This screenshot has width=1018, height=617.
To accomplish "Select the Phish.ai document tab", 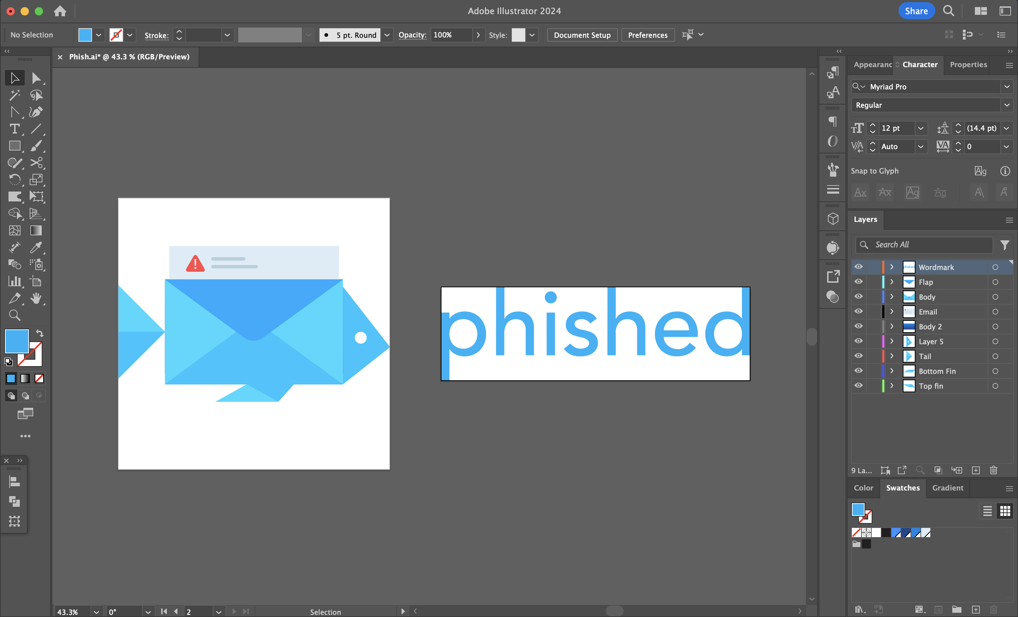I will click(129, 57).
